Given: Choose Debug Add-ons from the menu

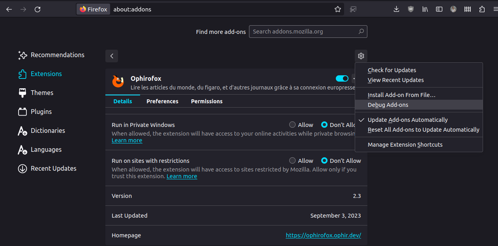Looking at the screenshot, I should (x=388, y=105).
